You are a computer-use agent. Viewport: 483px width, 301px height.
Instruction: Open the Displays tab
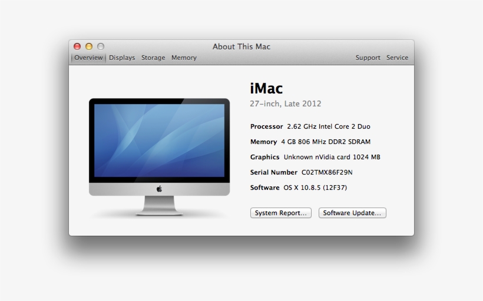[122, 58]
